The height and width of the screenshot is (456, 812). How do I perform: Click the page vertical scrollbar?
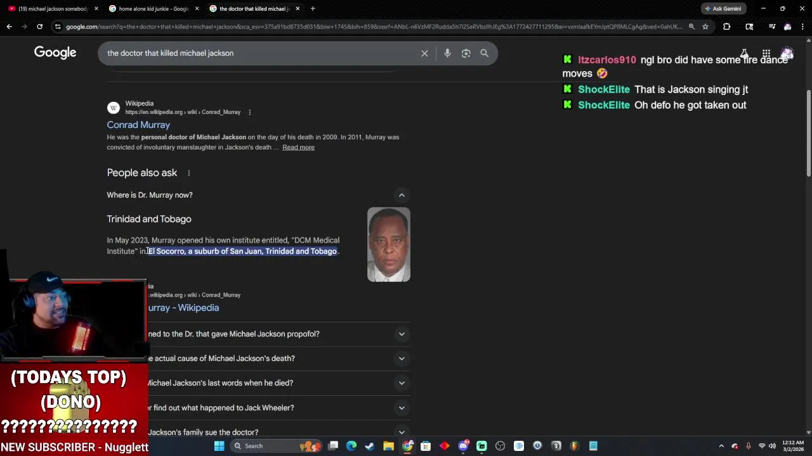(808, 133)
